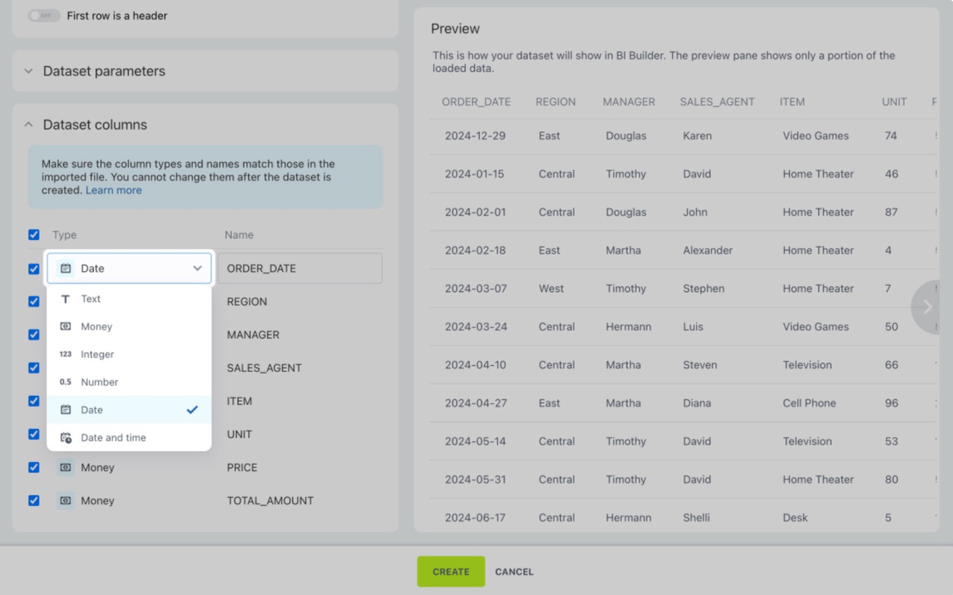953x595 pixels.
Task: Close the ORDER_DATE type dropdown via its chevron
Action: pos(197,268)
